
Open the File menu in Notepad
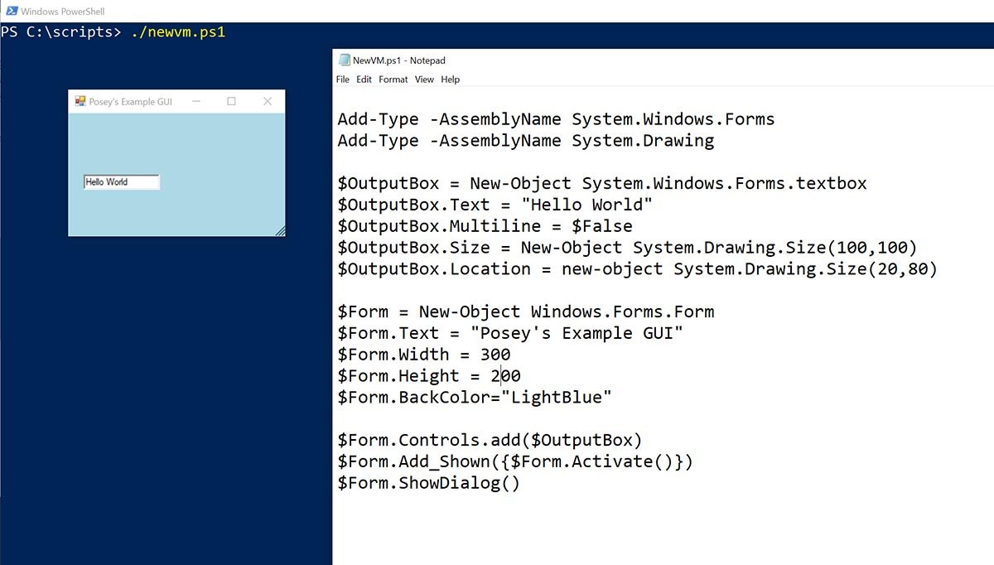pyautogui.click(x=343, y=80)
